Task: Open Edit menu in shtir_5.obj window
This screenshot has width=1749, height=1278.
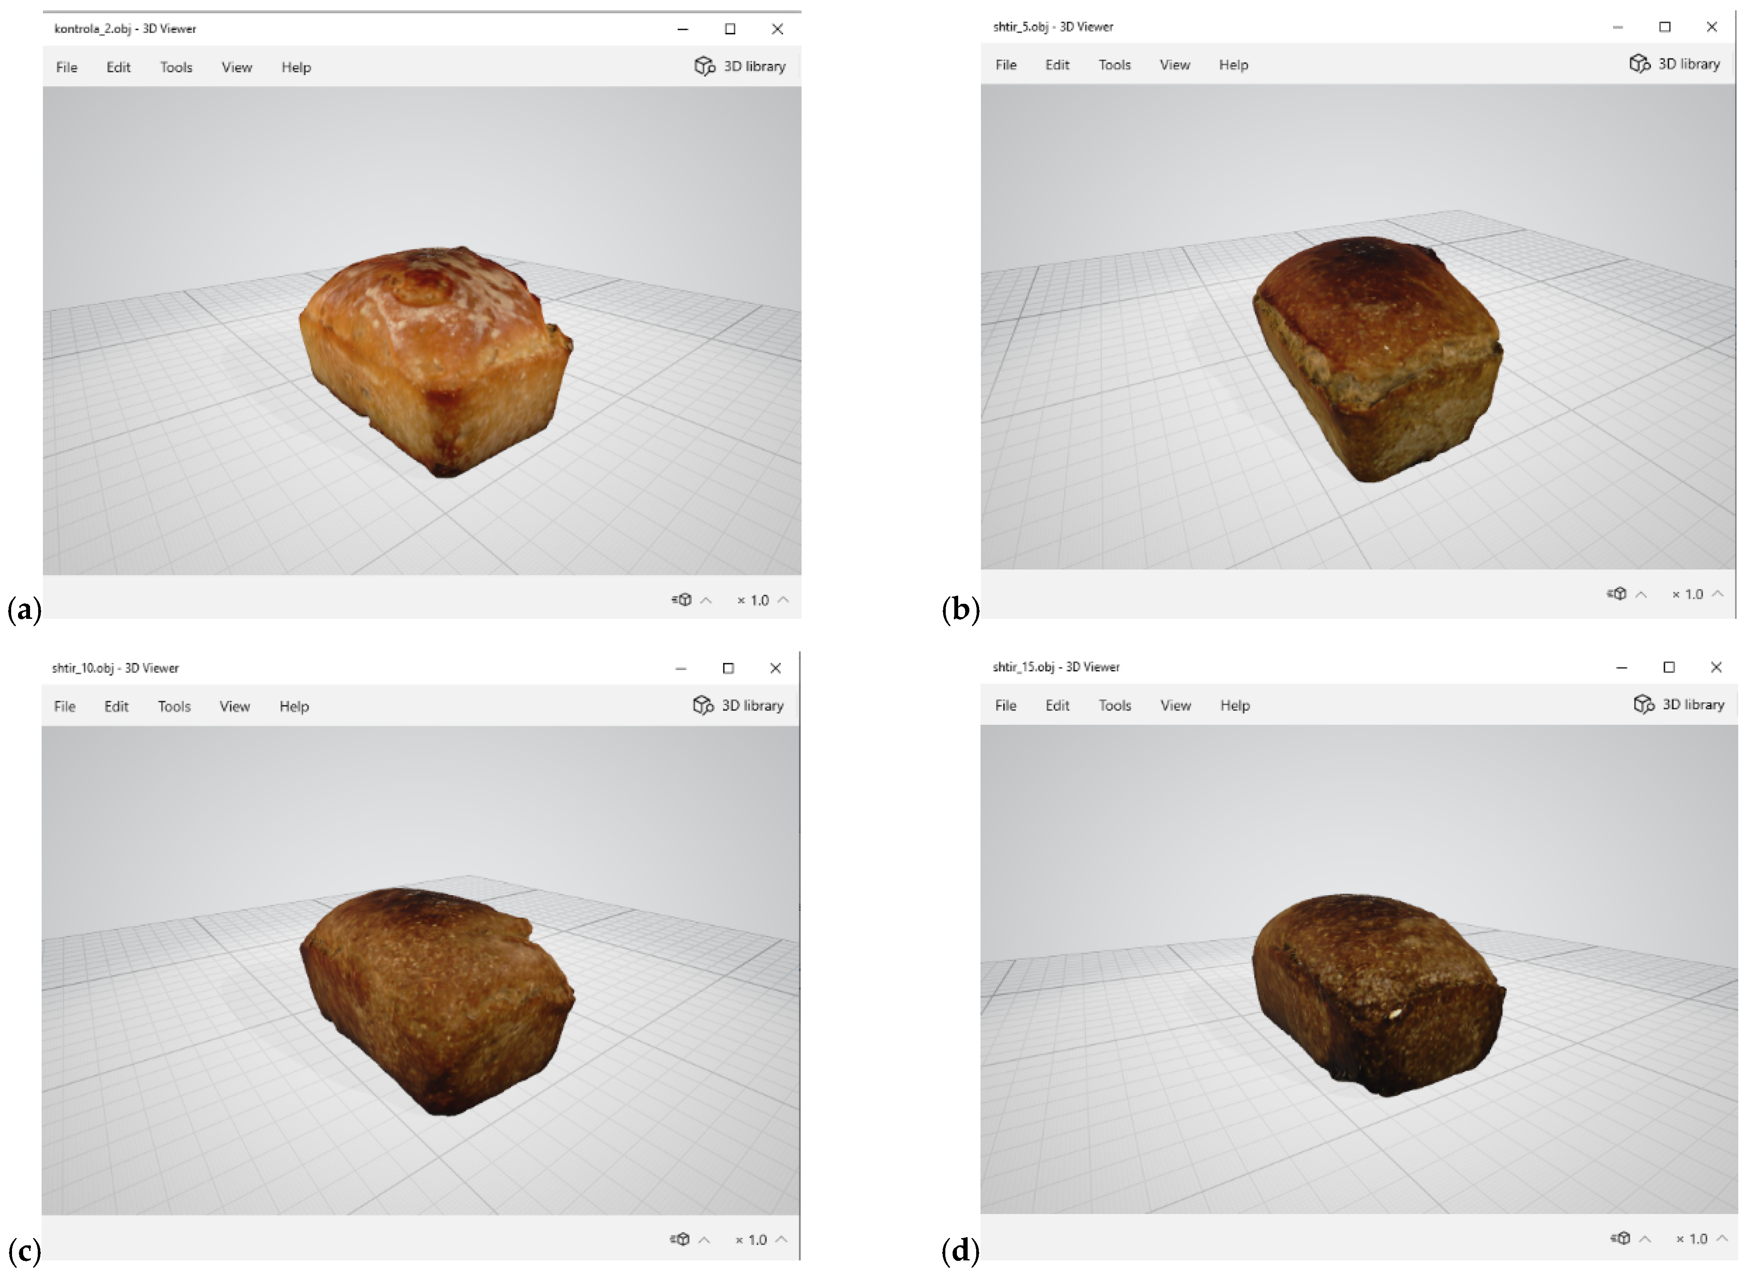Action: (1057, 65)
